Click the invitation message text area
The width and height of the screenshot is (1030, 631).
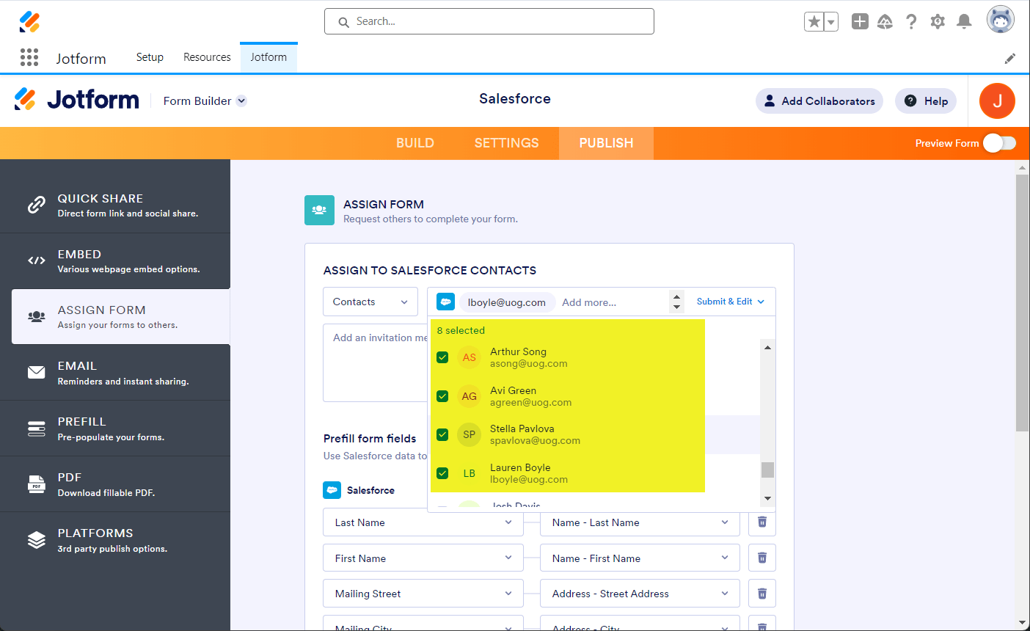pos(376,362)
